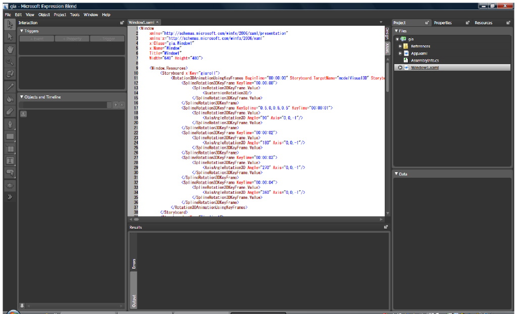The width and height of the screenshot is (517, 314).
Task: Click the + Event button
Action: point(37,38)
